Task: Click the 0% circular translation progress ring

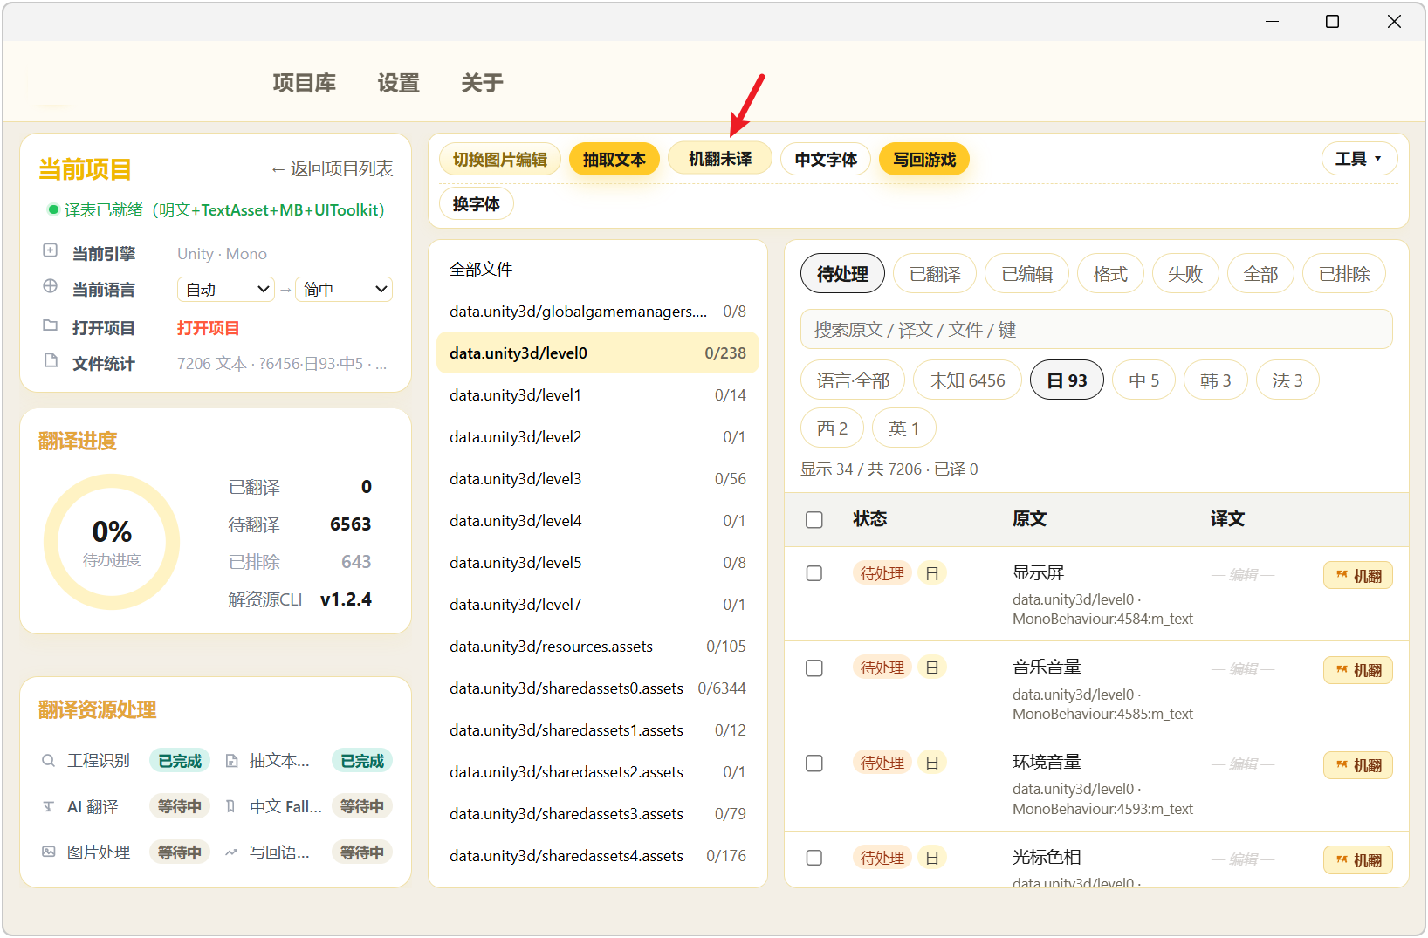Action: [x=112, y=542]
